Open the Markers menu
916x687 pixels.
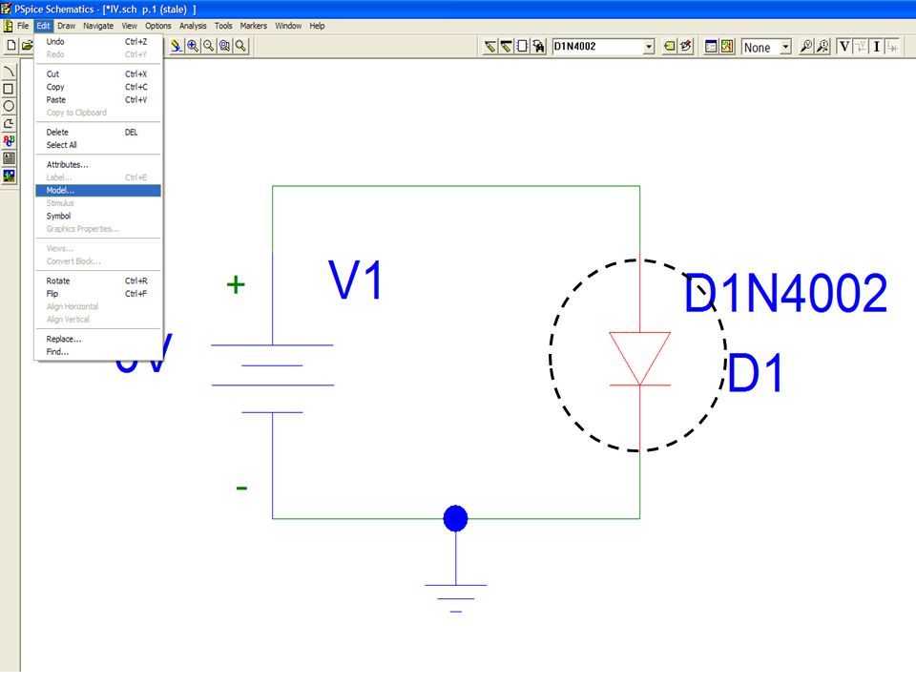tap(254, 26)
